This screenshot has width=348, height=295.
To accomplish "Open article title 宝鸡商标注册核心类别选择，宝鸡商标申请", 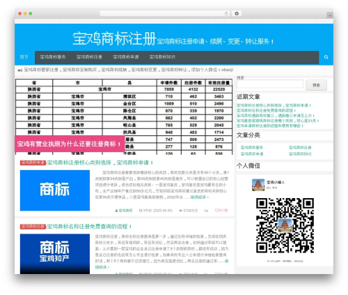I will (x=100, y=162).
